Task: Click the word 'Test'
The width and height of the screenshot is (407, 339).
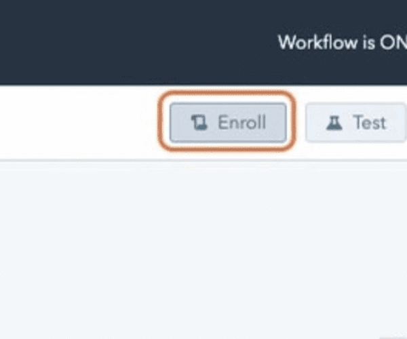Action: click(x=370, y=123)
